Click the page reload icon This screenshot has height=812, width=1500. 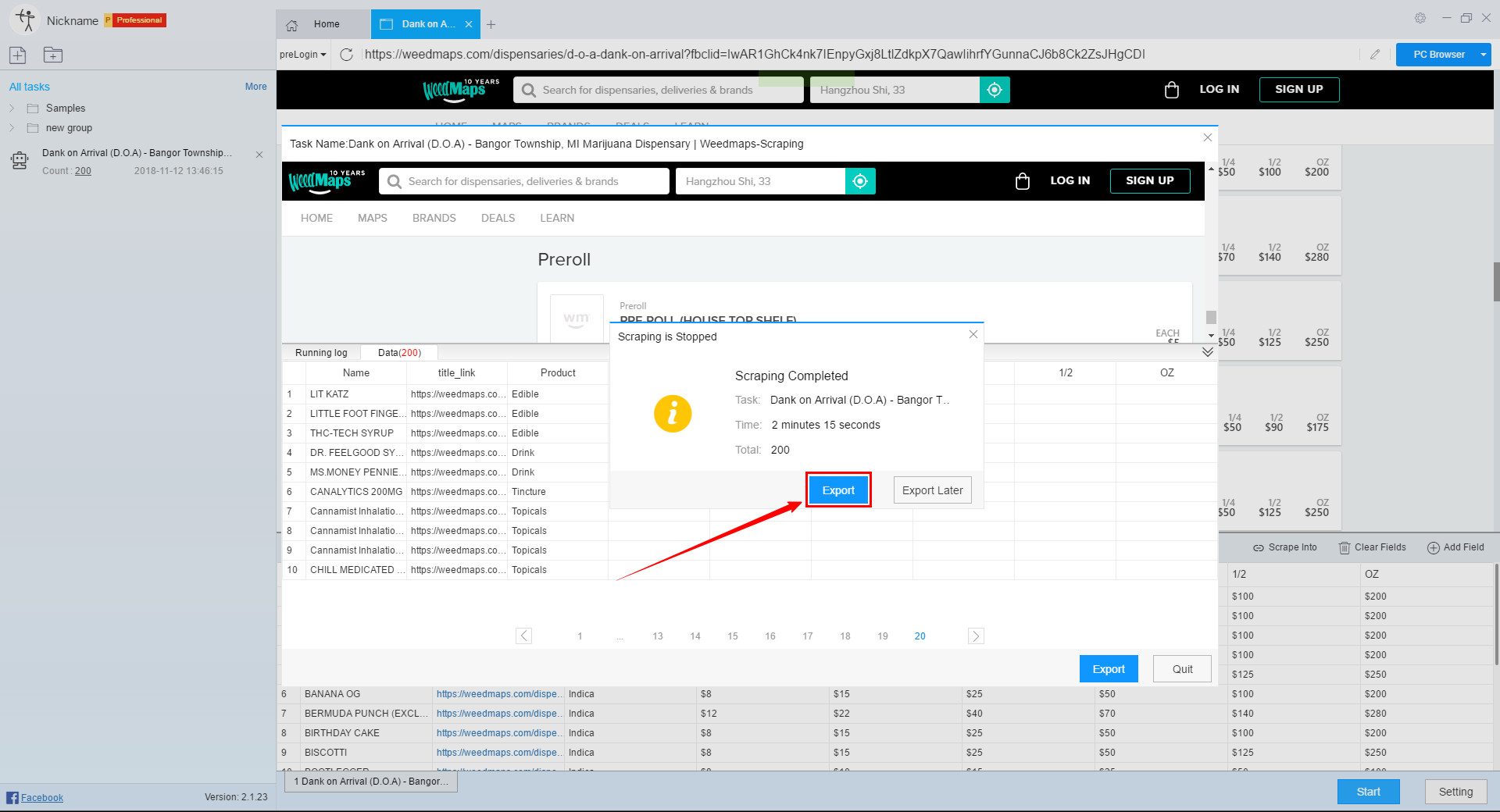(347, 55)
